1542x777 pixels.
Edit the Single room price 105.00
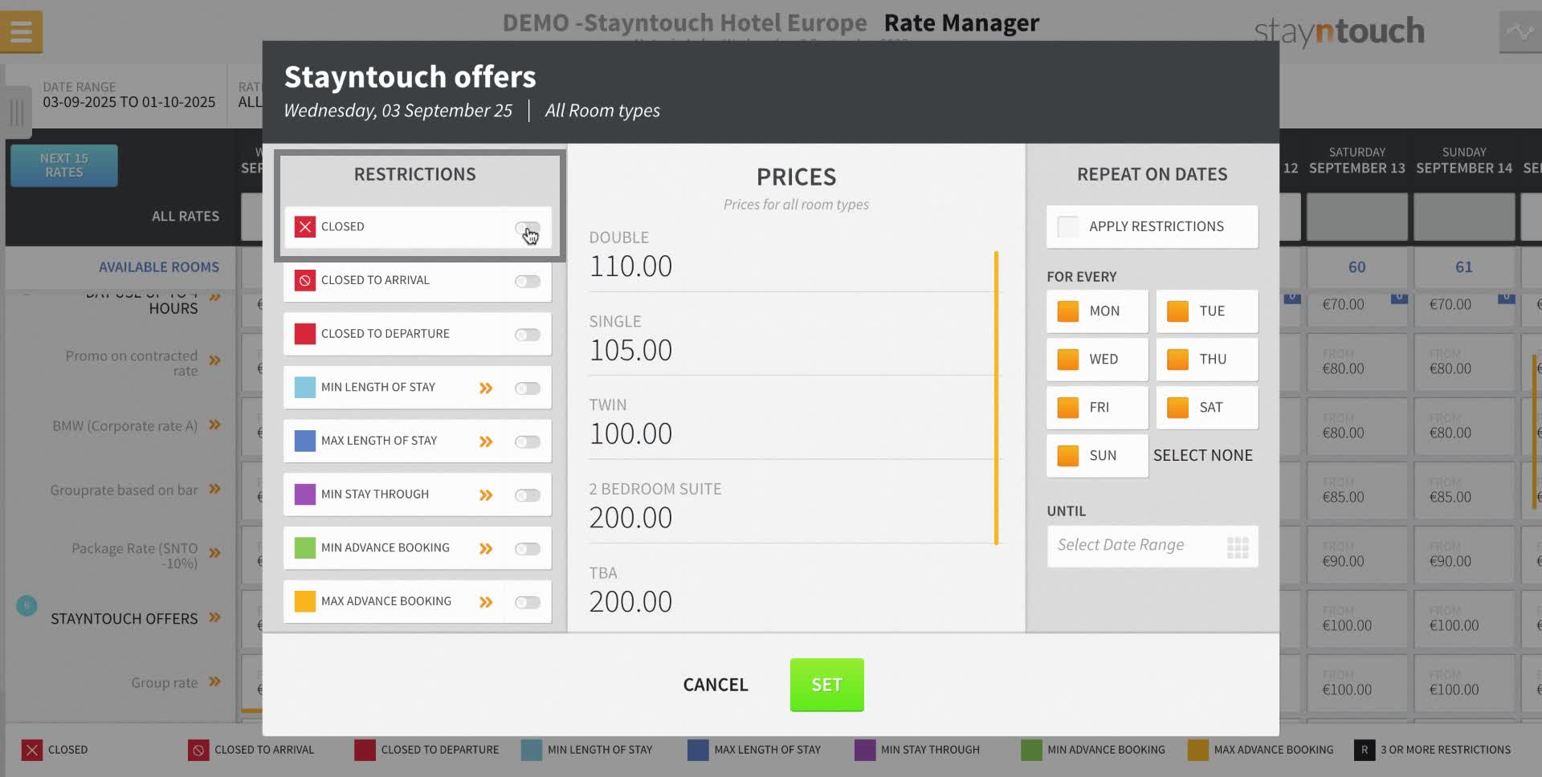pyautogui.click(x=630, y=351)
